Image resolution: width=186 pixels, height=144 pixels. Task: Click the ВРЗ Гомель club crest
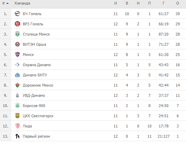coord(17,24)
